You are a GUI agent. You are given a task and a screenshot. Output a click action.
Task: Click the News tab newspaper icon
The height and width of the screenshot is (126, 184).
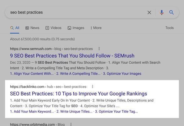[x=27, y=28]
